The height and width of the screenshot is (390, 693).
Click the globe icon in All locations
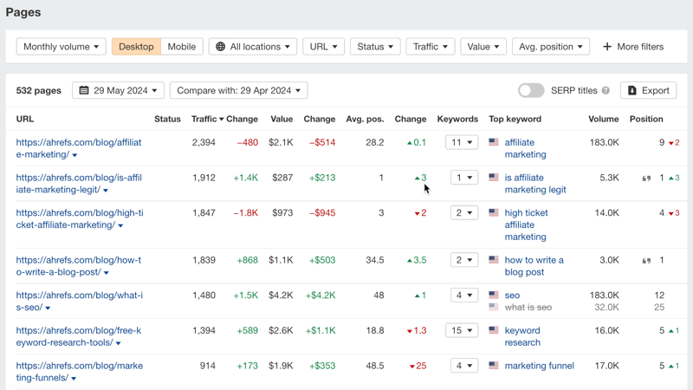point(221,47)
